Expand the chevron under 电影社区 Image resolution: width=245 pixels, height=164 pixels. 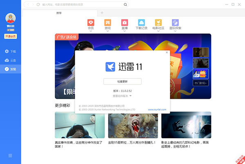158,31
